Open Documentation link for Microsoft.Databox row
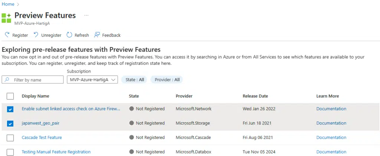The image size is (380, 156). 331,152
